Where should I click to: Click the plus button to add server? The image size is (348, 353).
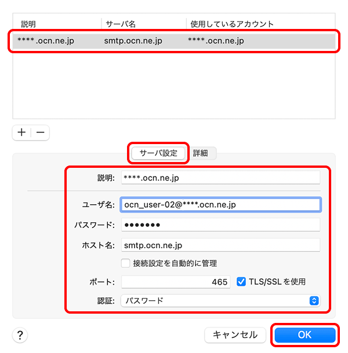pos(21,133)
